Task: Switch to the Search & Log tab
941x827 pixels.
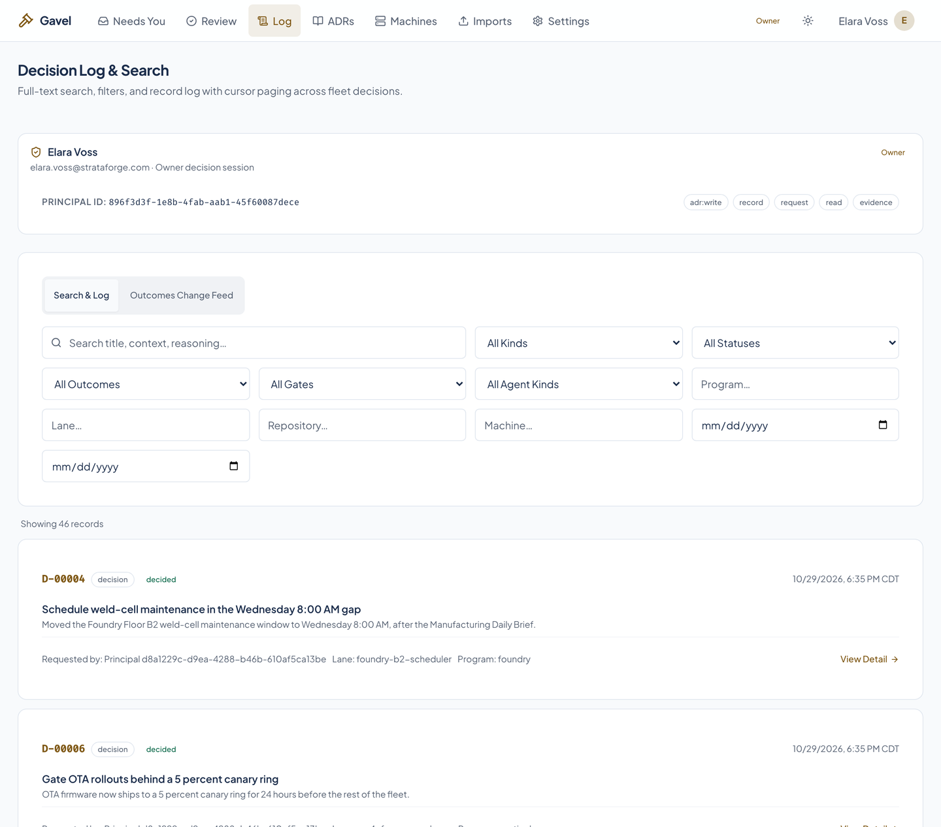Action: click(x=82, y=295)
